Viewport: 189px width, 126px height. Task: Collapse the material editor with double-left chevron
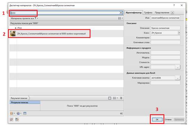point(121,113)
